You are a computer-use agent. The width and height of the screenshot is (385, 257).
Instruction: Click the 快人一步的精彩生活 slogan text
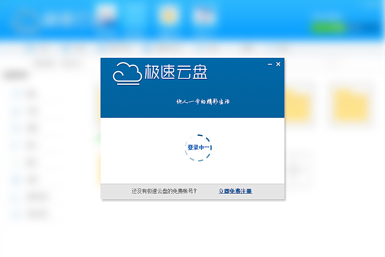[x=203, y=102]
